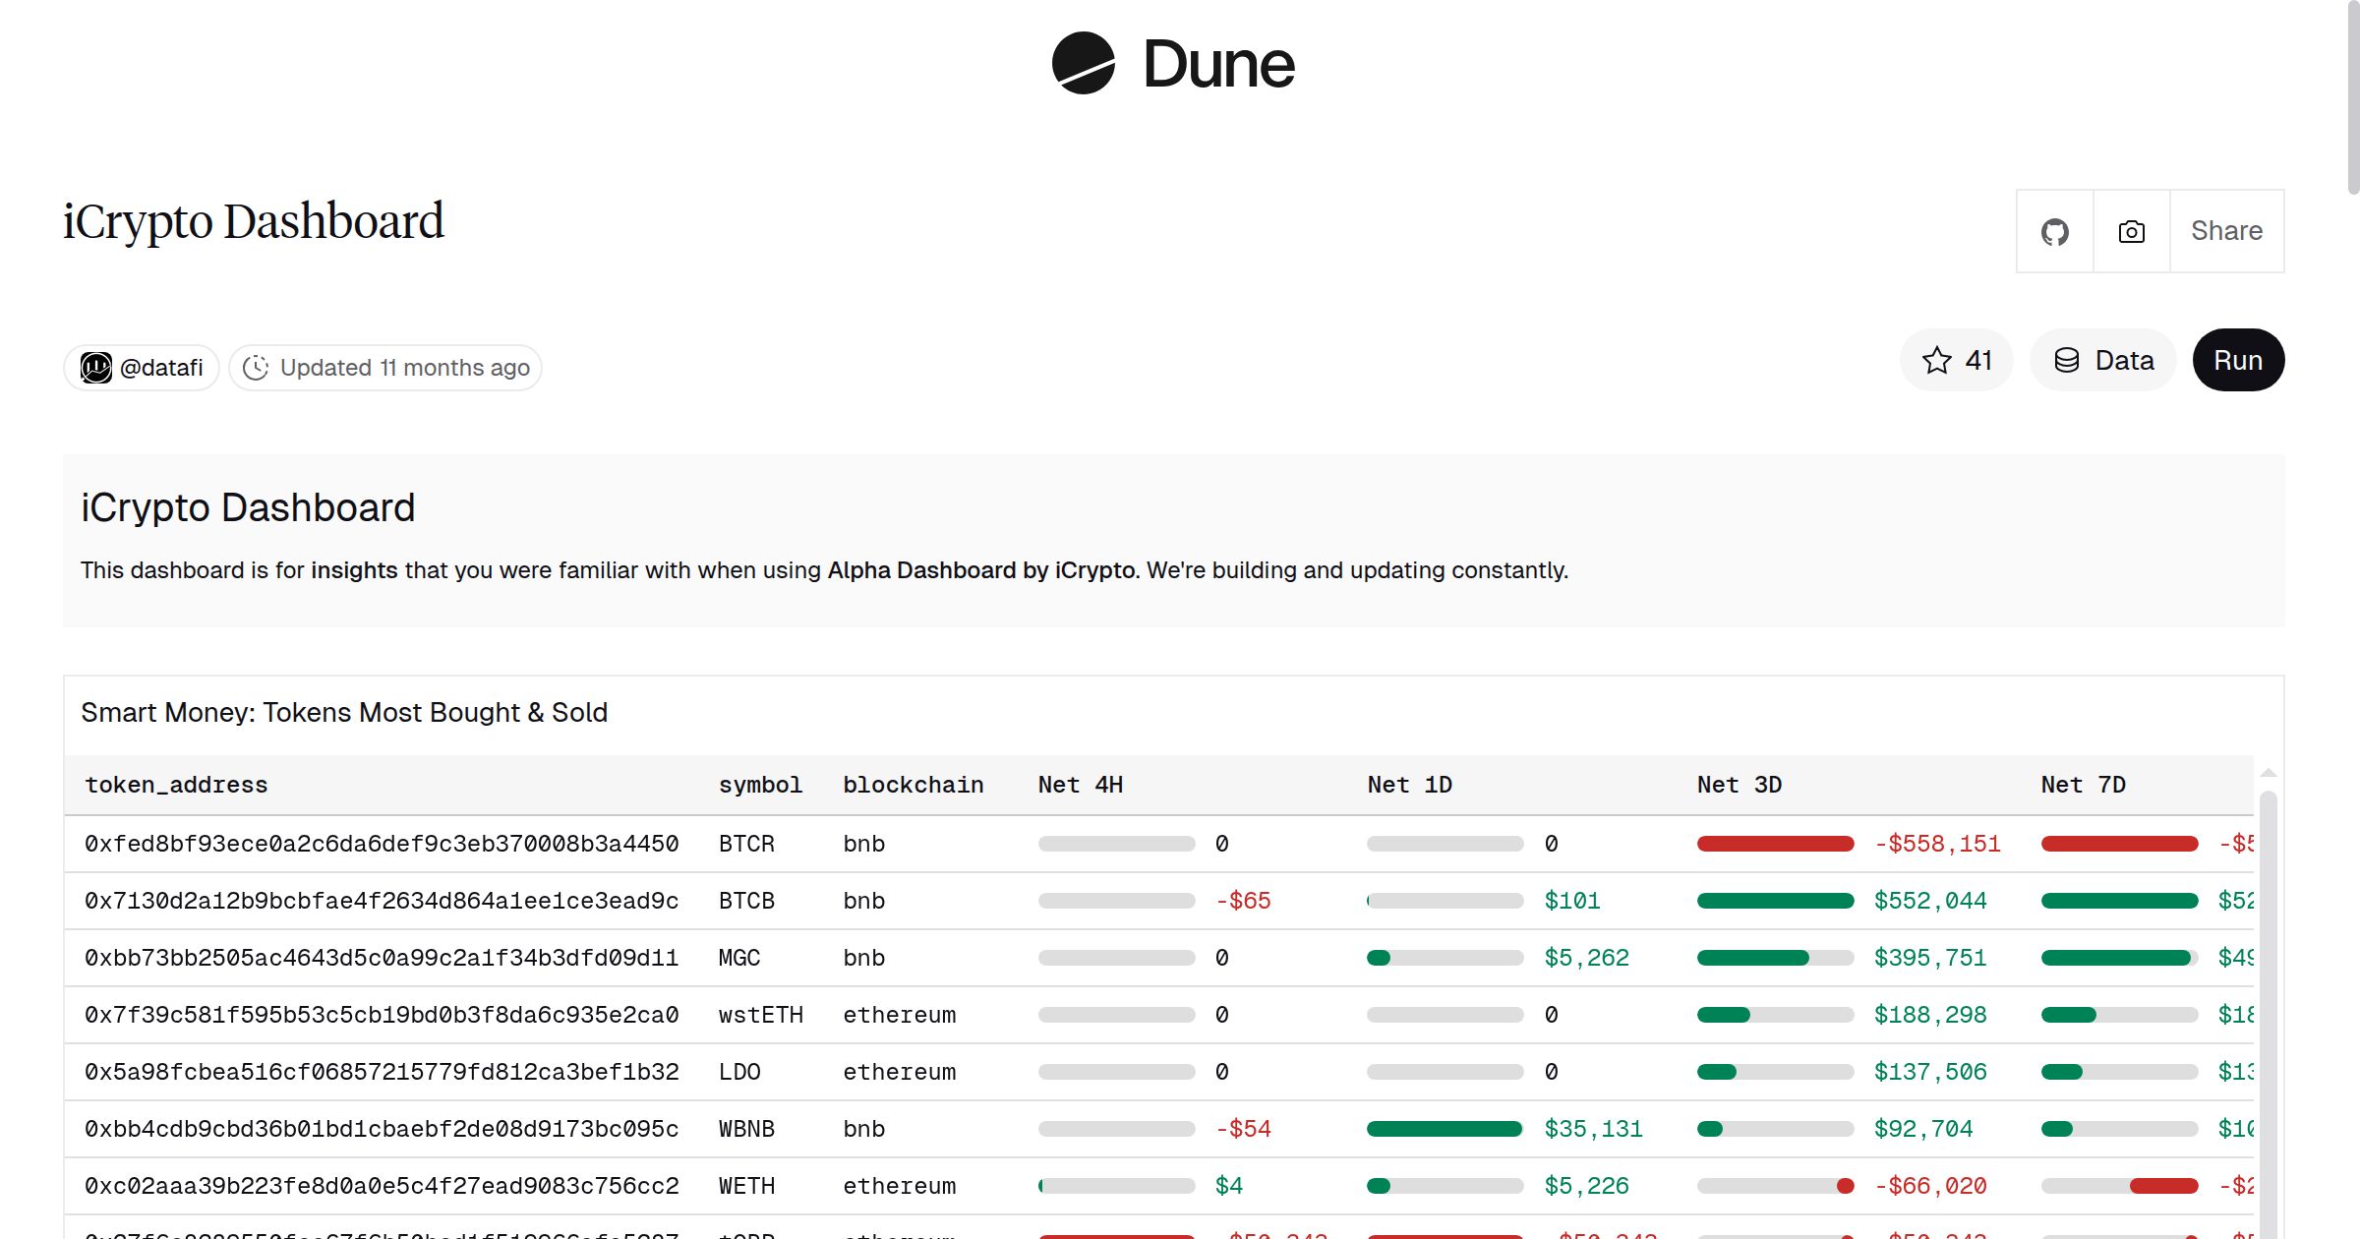
Task: Select the WETH token address cell
Action: 382,1186
